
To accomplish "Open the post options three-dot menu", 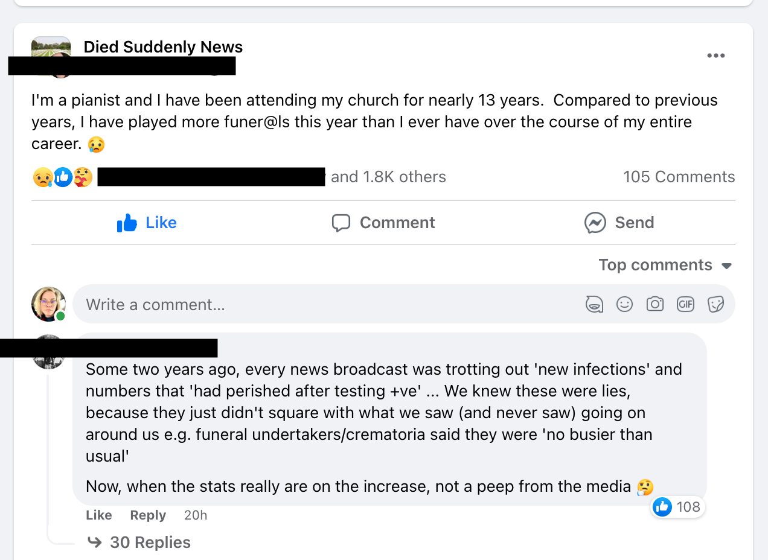I will (x=715, y=56).
